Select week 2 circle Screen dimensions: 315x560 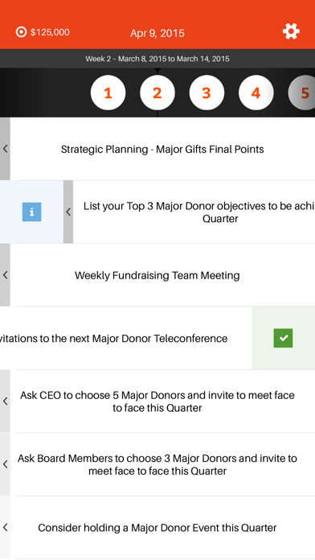pos(157,93)
